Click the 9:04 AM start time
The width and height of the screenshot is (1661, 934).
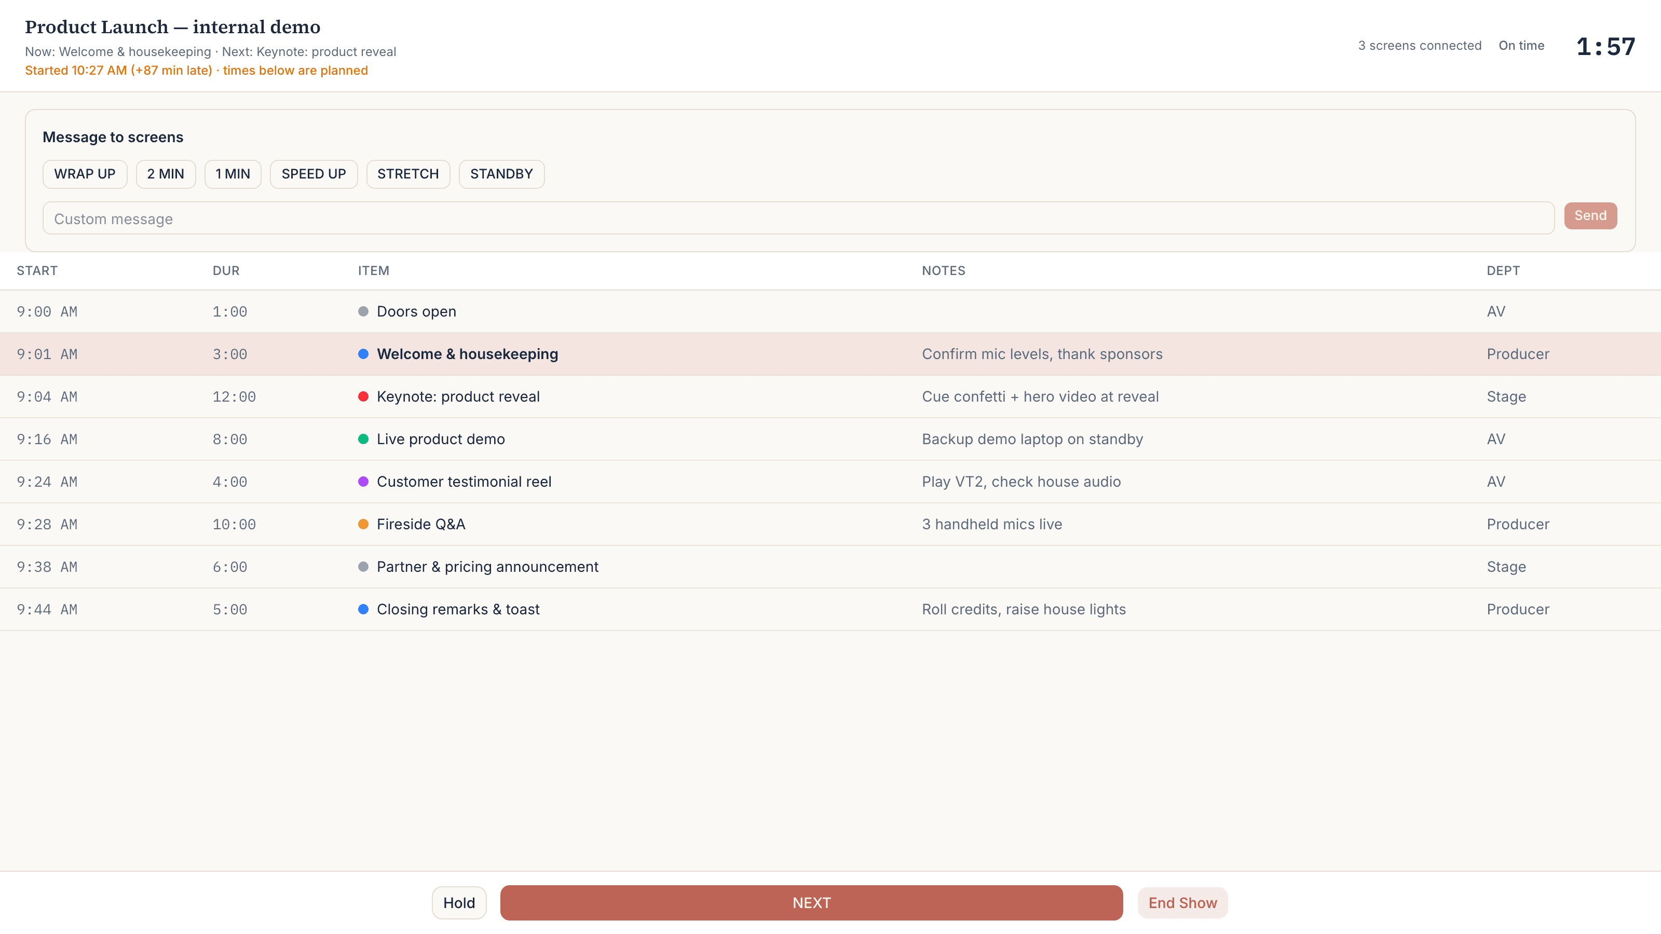[47, 396]
